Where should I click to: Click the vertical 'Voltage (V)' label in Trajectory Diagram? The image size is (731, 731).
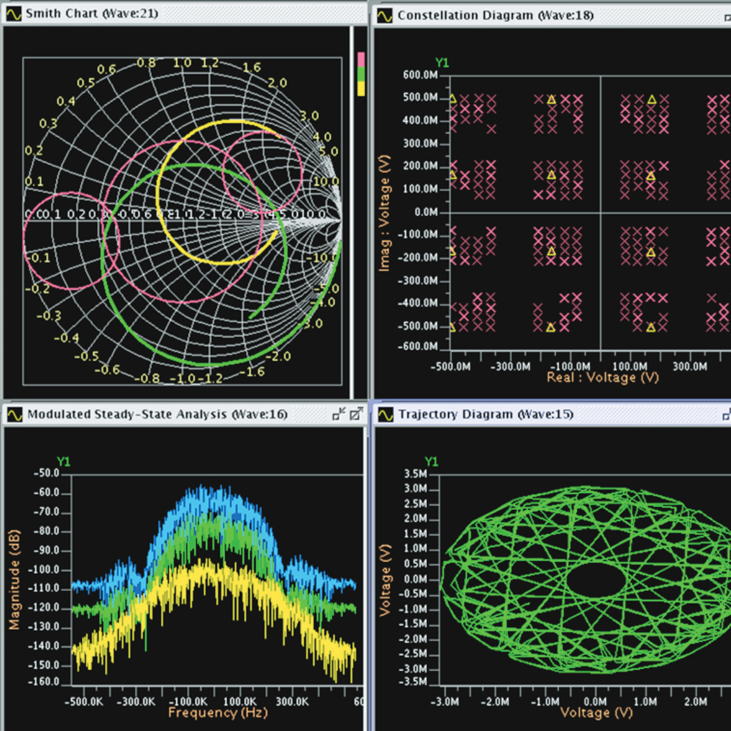[x=384, y=580]
